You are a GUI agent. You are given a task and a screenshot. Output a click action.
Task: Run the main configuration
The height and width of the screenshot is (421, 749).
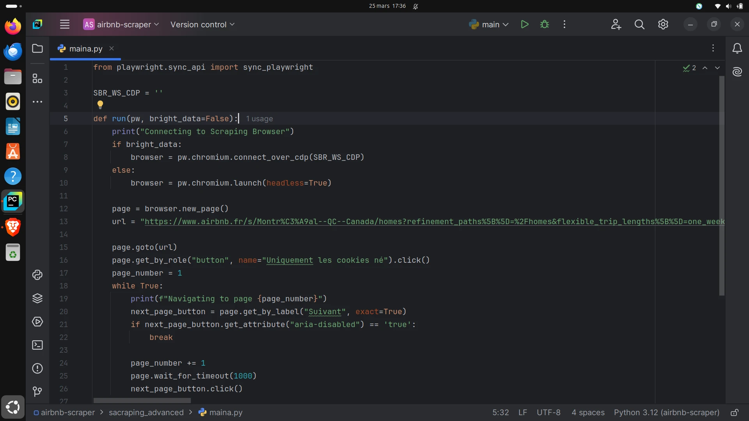[x=525, y=25]
